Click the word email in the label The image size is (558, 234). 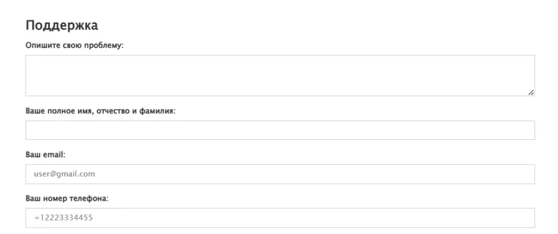(x=53, y=155)
